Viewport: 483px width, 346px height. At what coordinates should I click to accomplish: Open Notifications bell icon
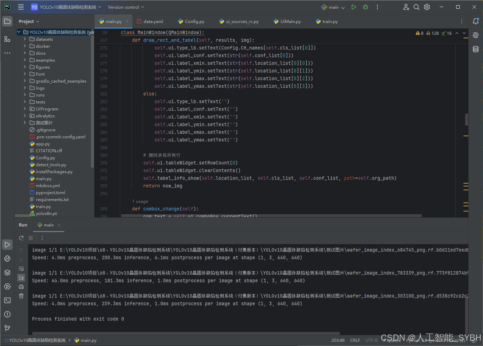(x=476, y=21)
